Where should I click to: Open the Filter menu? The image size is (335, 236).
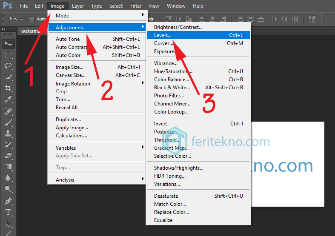pyautogui.click(x=136, y=6)
